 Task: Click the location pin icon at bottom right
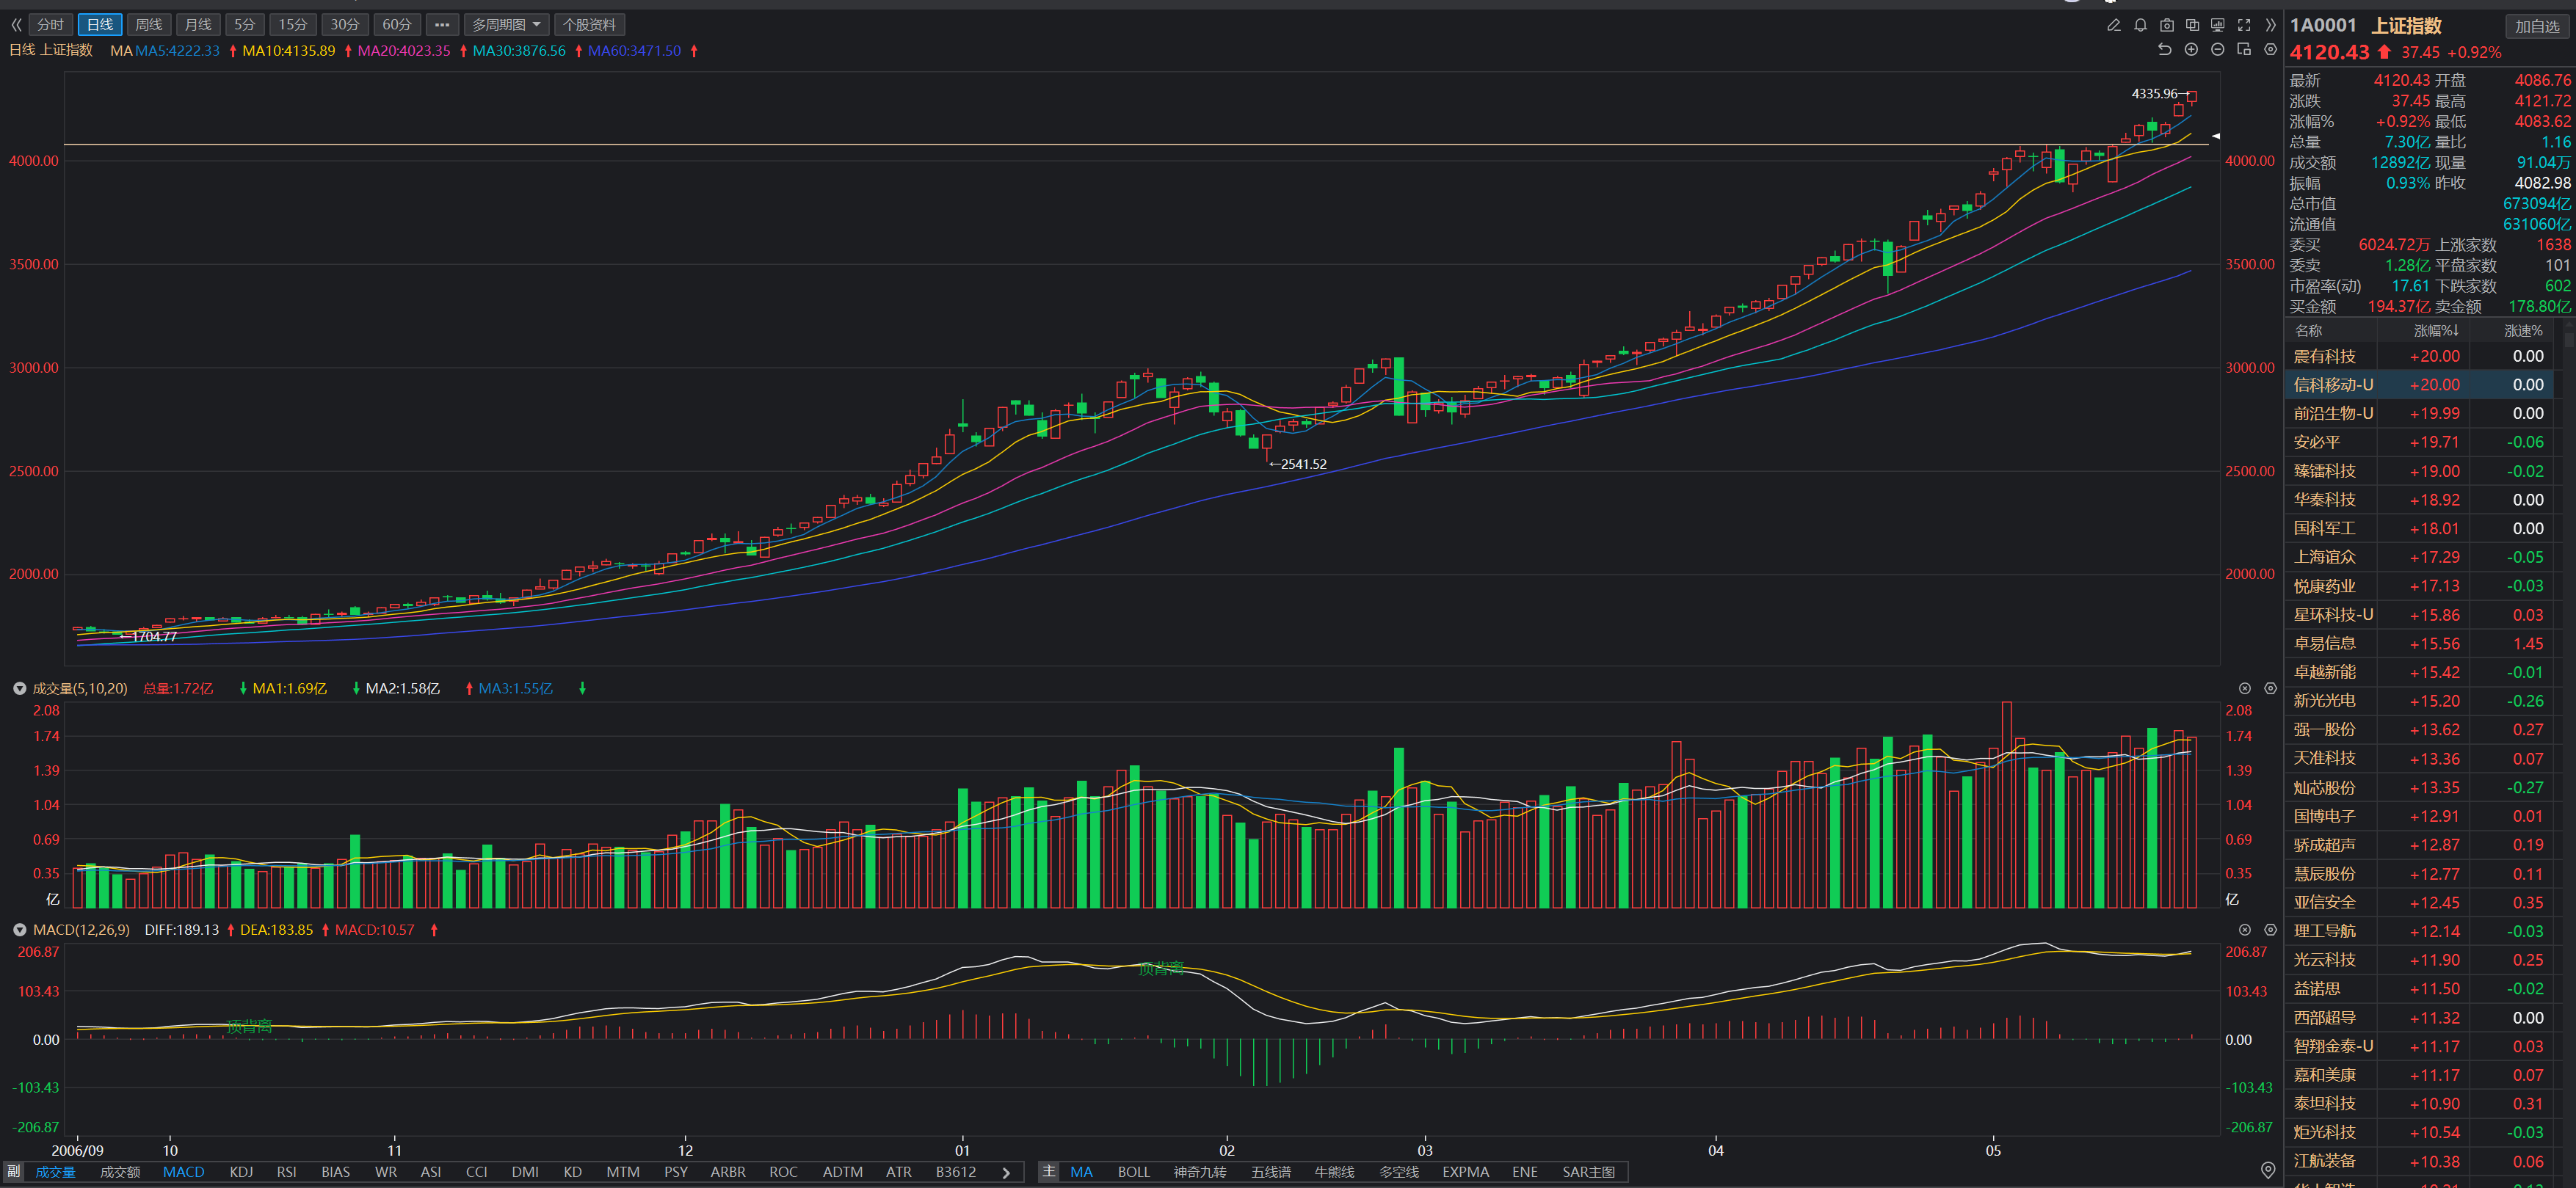pyautogui.click(x=2267, y=1170)
